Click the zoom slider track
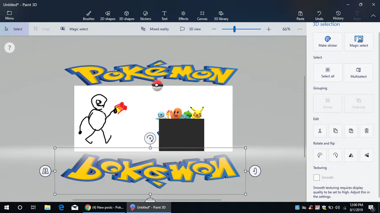The height and width of the screenshot is (213, 380). (242, 29)
